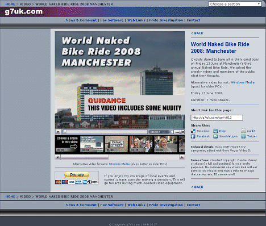The height and width of the screenshot is (226, 266).
Task: Share this page on Digg
Action: [219, 131]
